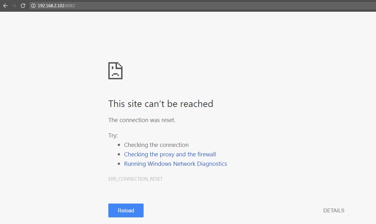Expand the DETAILS section

334,210
